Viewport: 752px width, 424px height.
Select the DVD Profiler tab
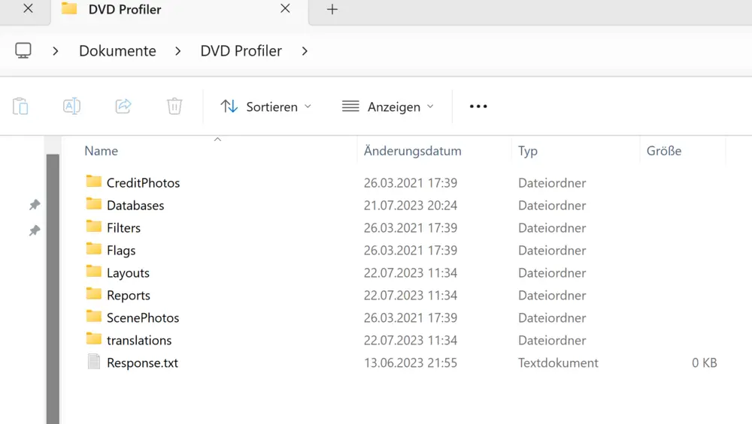coord(180,11)
